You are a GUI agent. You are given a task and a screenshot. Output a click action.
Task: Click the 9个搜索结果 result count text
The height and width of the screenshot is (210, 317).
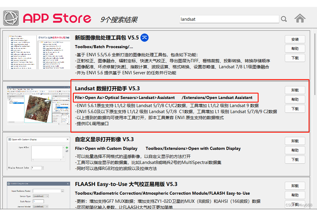pyautogui.click(x=119, y=20)
